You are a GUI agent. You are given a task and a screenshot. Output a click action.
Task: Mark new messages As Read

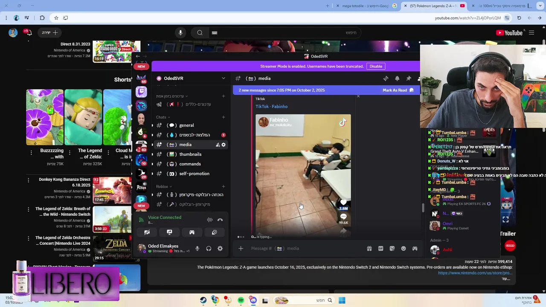[x=398, y=90]
